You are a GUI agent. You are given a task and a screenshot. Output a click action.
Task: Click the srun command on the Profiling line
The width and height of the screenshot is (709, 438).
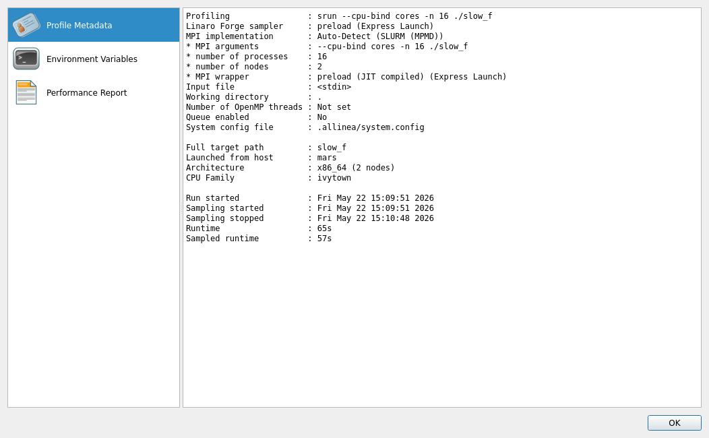[404, 15]
